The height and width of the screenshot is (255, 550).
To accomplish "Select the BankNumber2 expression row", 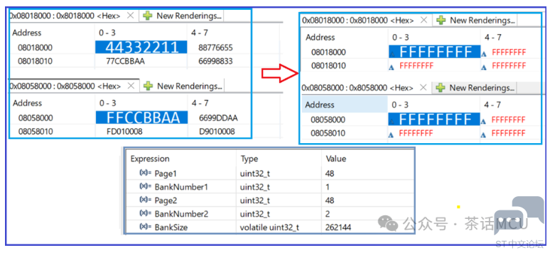I will click(x=269, y=214).
